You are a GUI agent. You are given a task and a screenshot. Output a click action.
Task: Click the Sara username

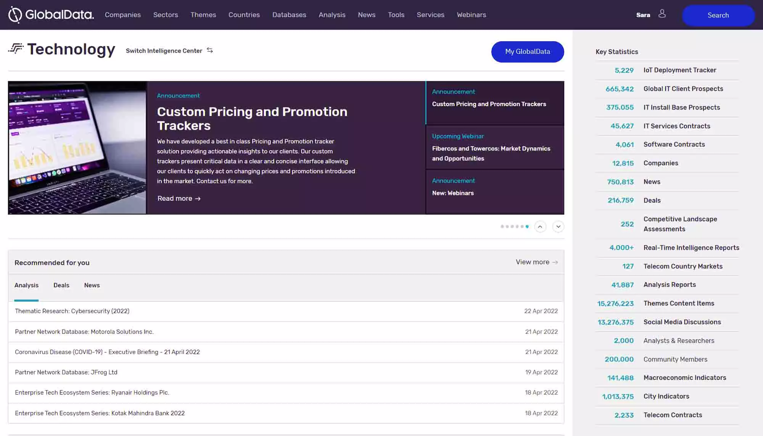pos(643,15)
